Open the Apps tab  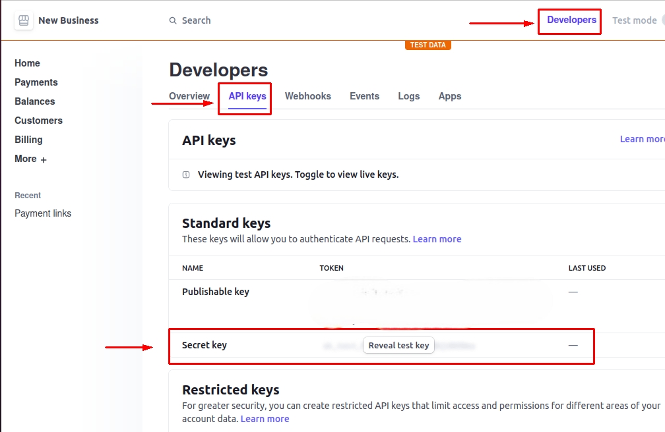450,96
